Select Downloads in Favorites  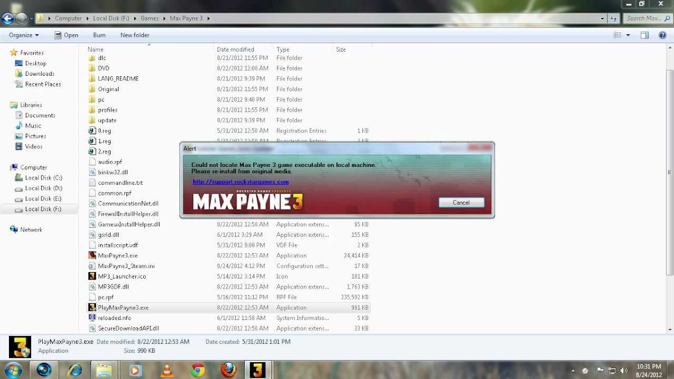tap(39, 74)
